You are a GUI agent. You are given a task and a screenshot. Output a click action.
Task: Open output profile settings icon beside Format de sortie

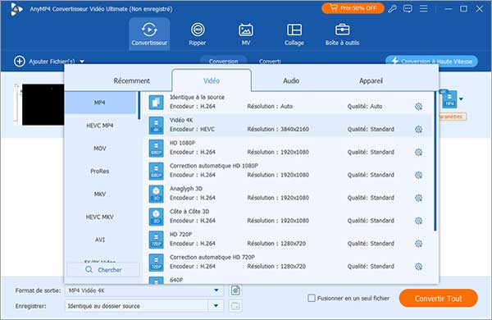[235, 290]
